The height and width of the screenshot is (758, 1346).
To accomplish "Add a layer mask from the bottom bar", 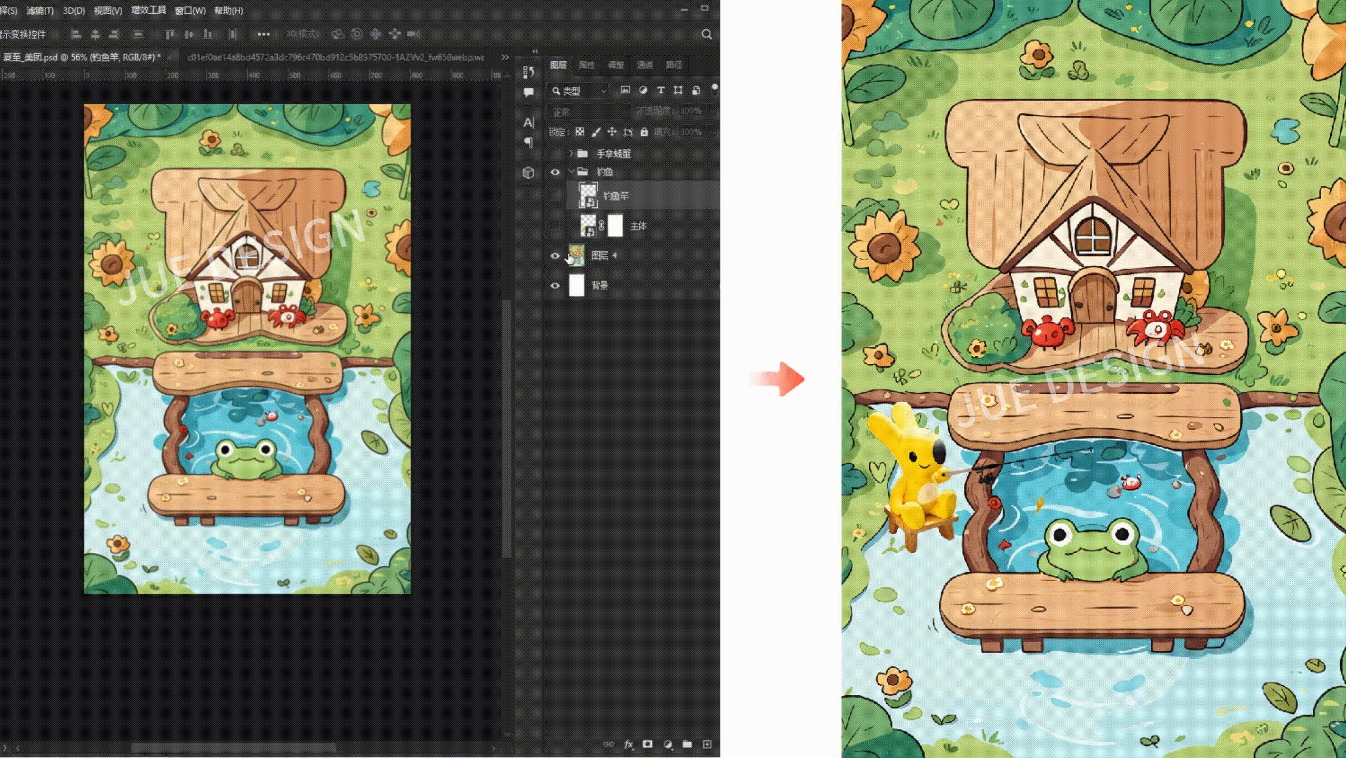I will coord(648,744).
